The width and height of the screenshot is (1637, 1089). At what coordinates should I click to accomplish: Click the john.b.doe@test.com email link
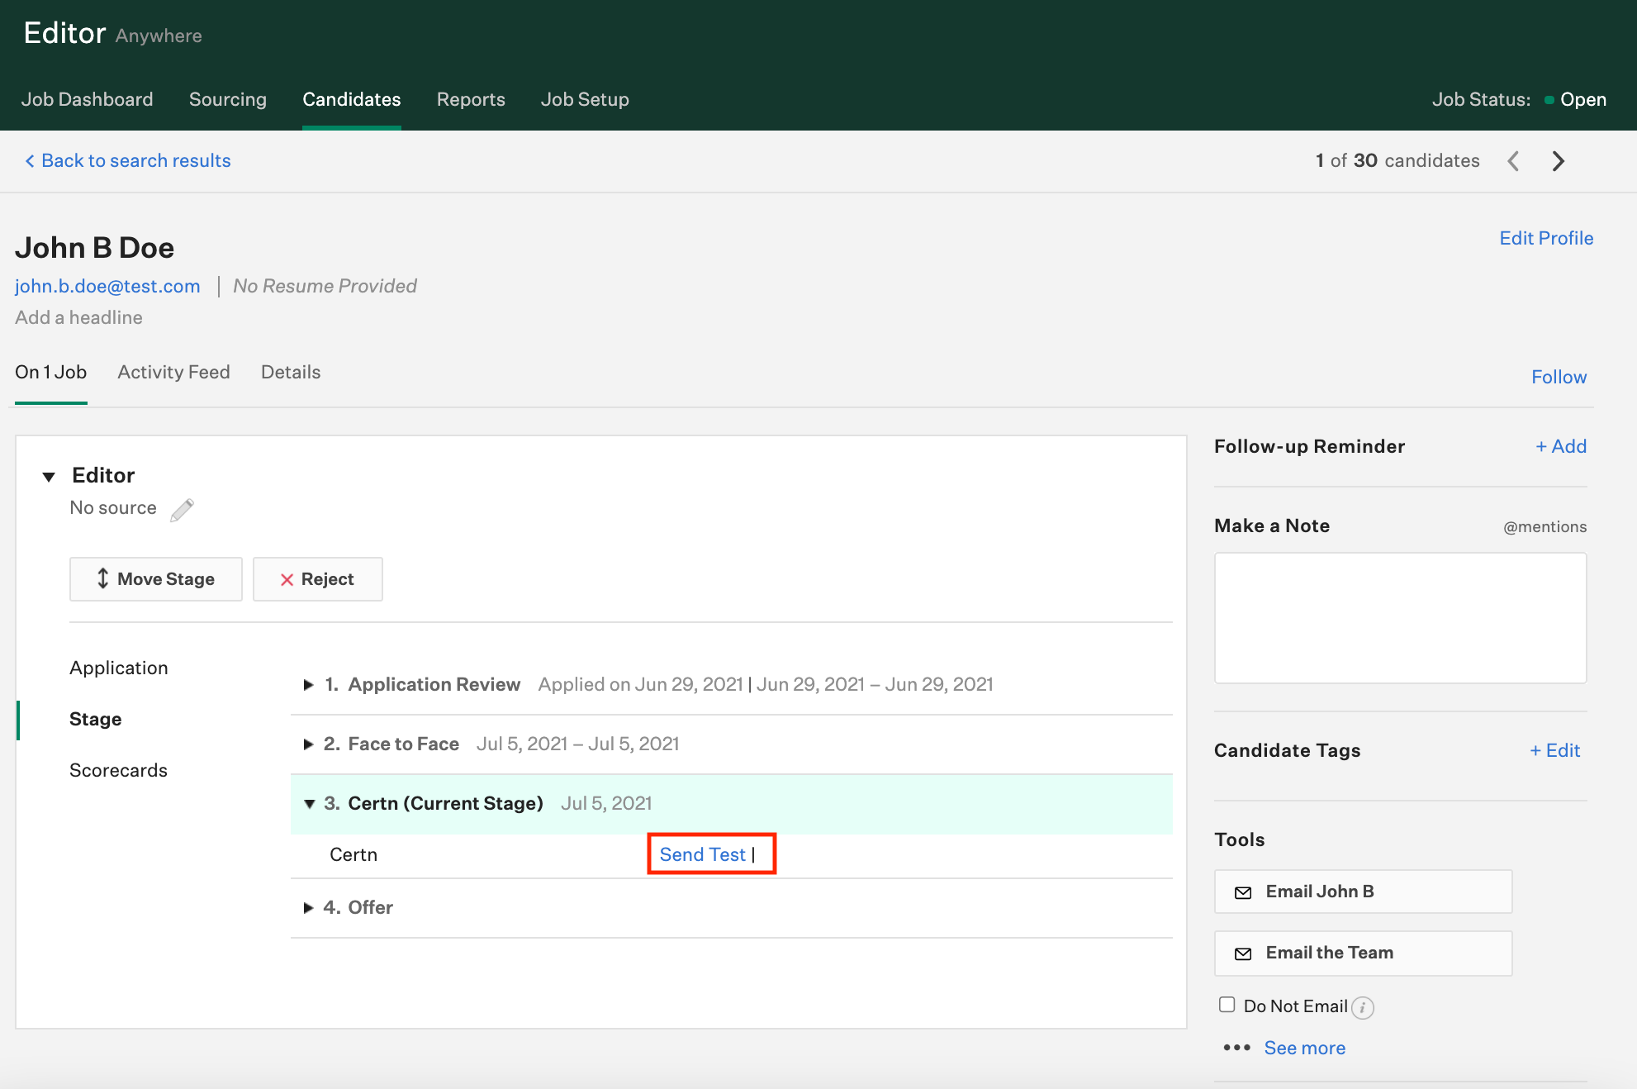pos(107,286)
